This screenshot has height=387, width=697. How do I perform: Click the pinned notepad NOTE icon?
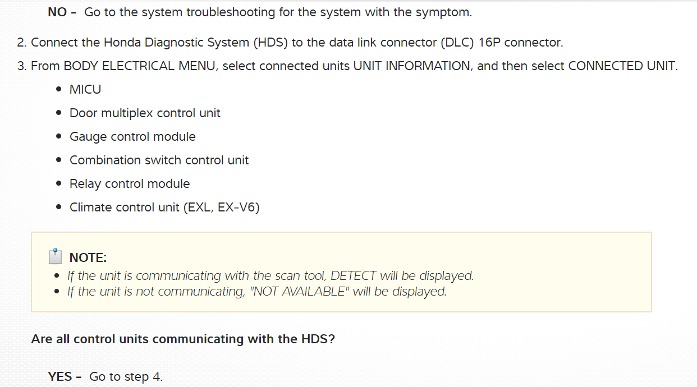tap(55, 257)
